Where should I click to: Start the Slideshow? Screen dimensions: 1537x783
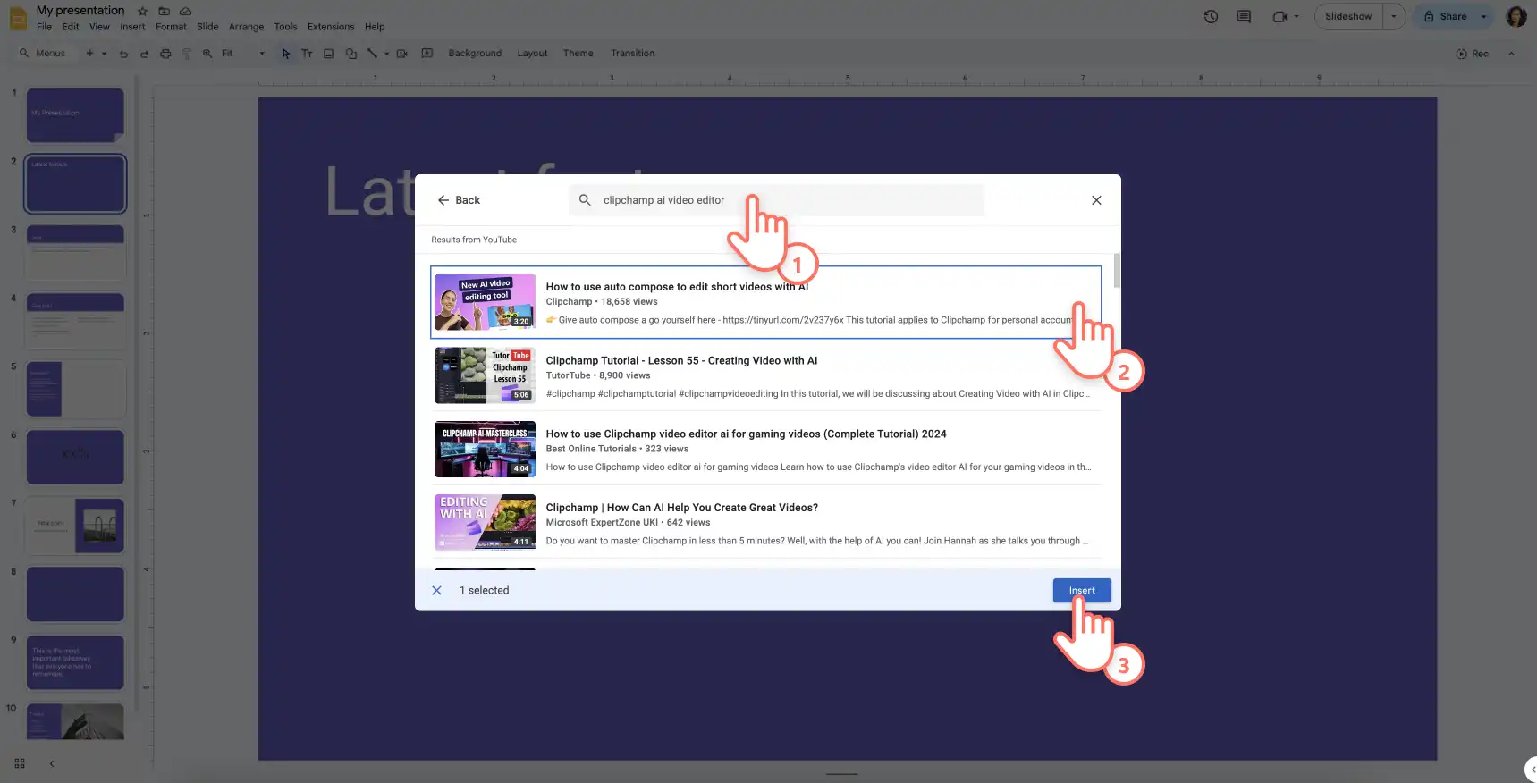click(x=1348, y=16)
